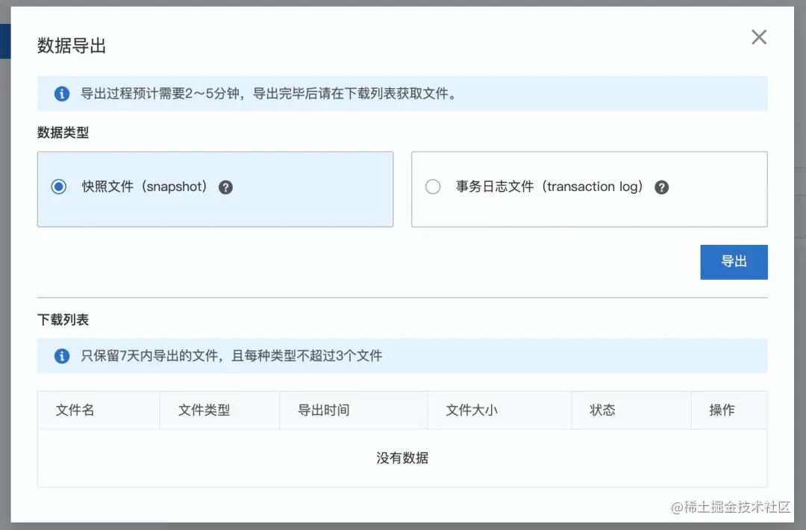
Task: Click the 状态 column header
Action: coord(631,411)
